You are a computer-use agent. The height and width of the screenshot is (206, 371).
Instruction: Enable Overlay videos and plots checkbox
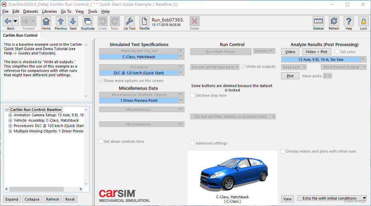point(283,151)
